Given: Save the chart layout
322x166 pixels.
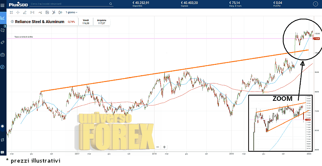Looking at the screenshot, I should [47, 12].
